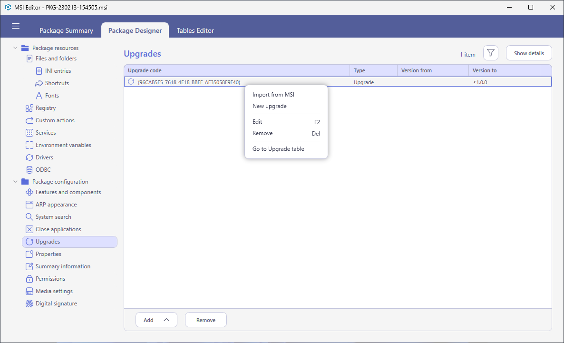Select the upgrade code GUID cell

[189, 82]
